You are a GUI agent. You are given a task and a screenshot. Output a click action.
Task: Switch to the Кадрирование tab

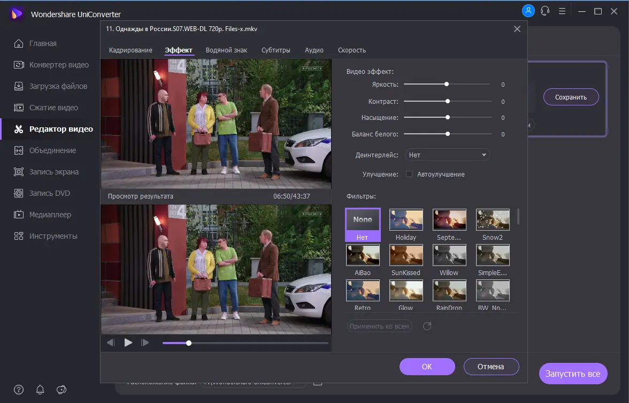tap(131, 50)
